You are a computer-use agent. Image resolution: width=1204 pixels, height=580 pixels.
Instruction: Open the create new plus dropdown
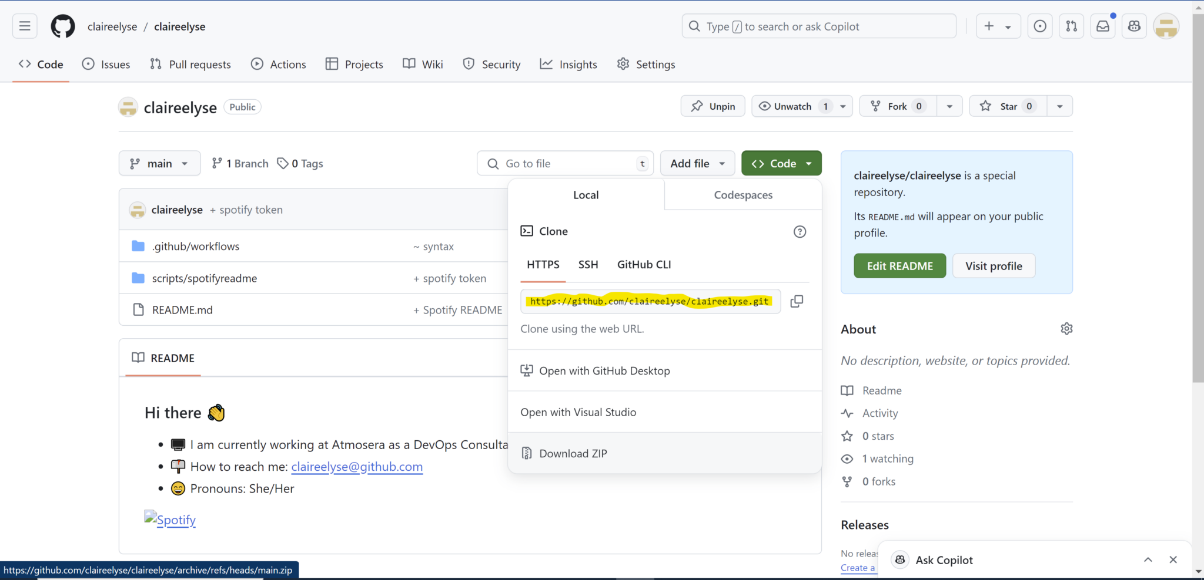point(998,26)
